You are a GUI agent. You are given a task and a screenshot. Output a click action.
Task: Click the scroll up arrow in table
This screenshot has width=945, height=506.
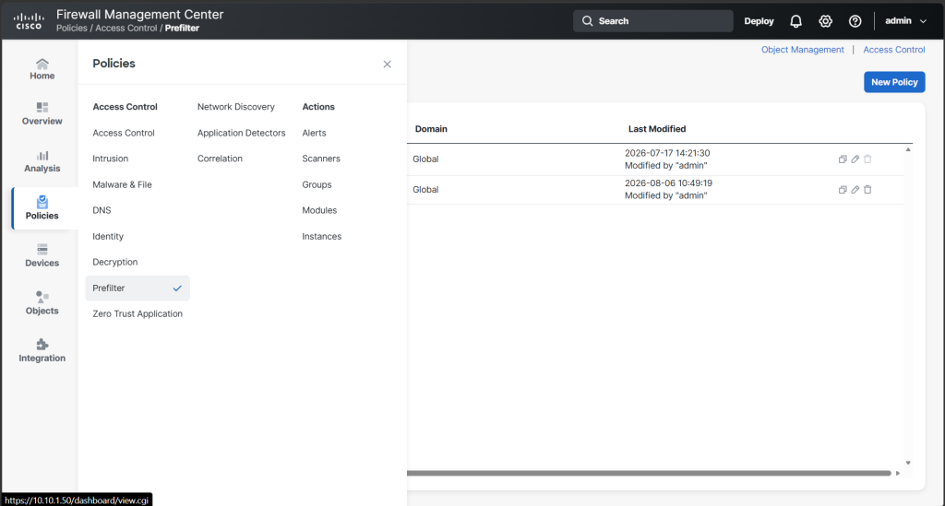click(x=908, y=150)
